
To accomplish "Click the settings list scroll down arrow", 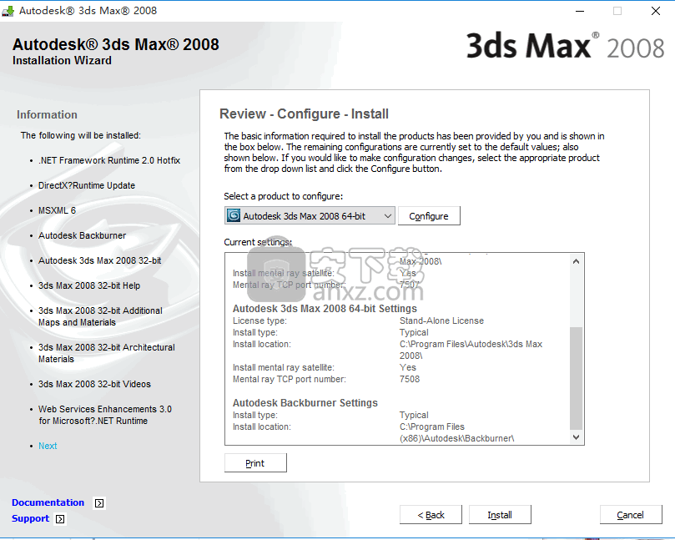I will [576, 437].
